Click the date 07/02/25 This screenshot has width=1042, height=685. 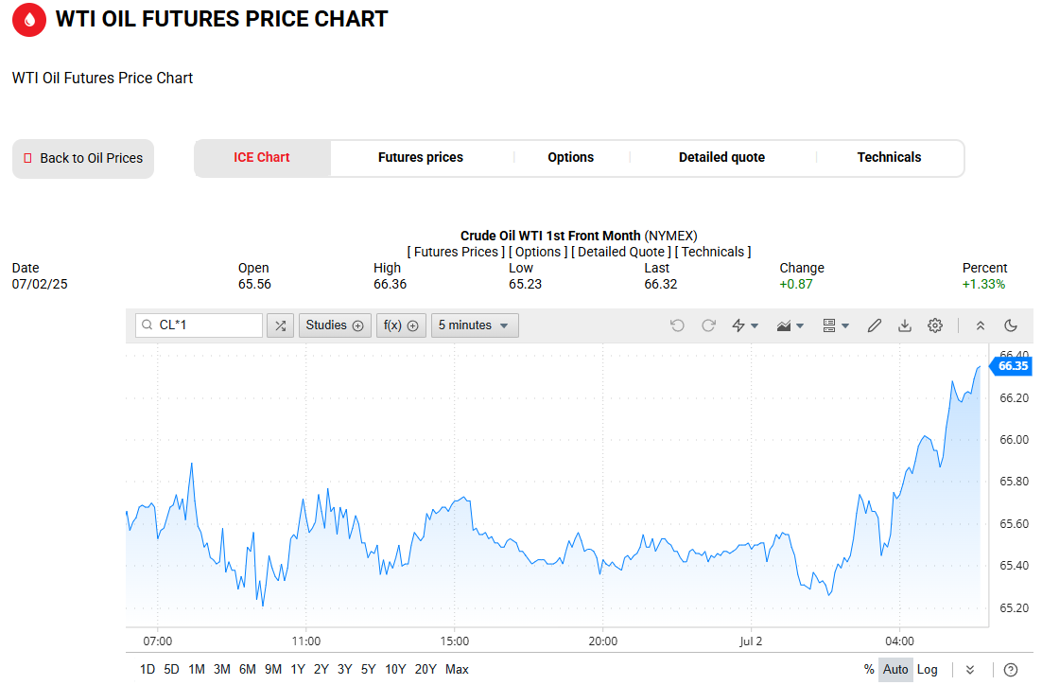(x=40, y=285)
